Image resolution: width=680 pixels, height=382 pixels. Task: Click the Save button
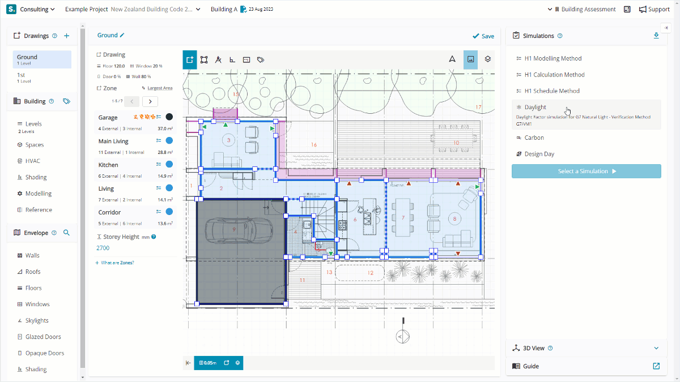point(483,36)
